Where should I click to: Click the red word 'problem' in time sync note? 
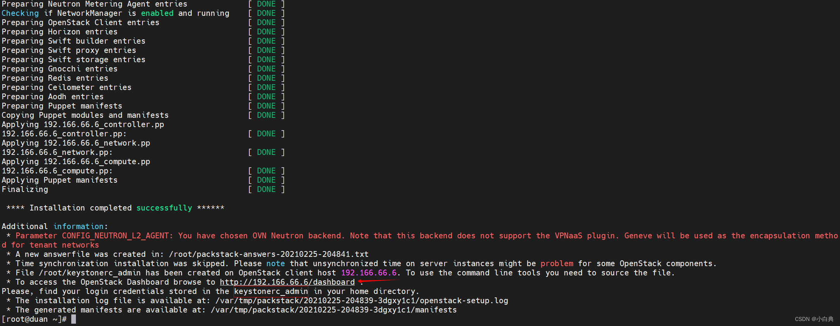pos(557,263)
